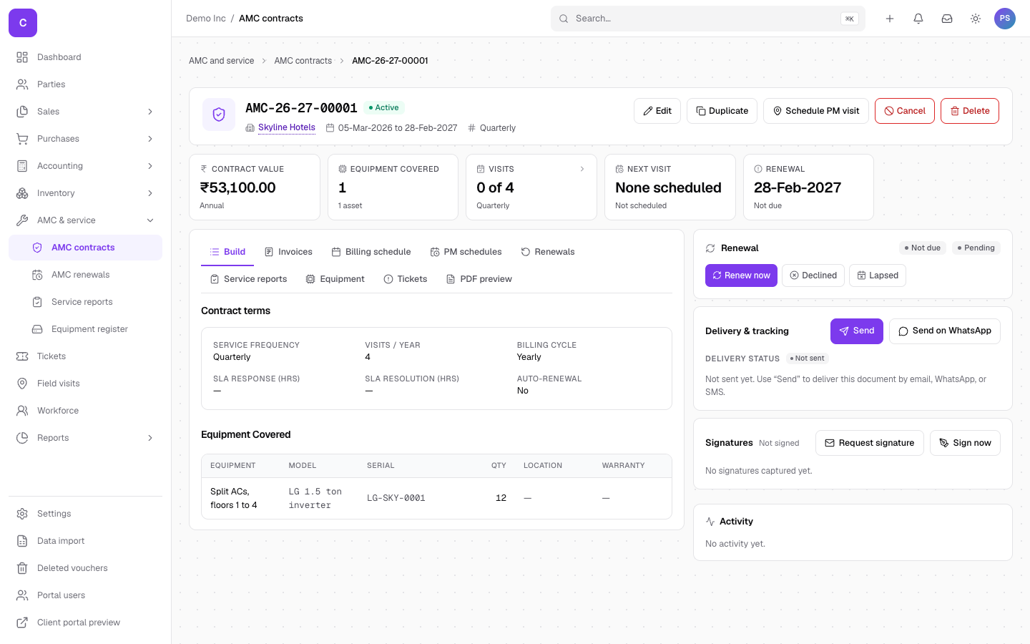Click the Schedule PM visit button
This screenshot has height=644, width=1030.
point(816,111)
